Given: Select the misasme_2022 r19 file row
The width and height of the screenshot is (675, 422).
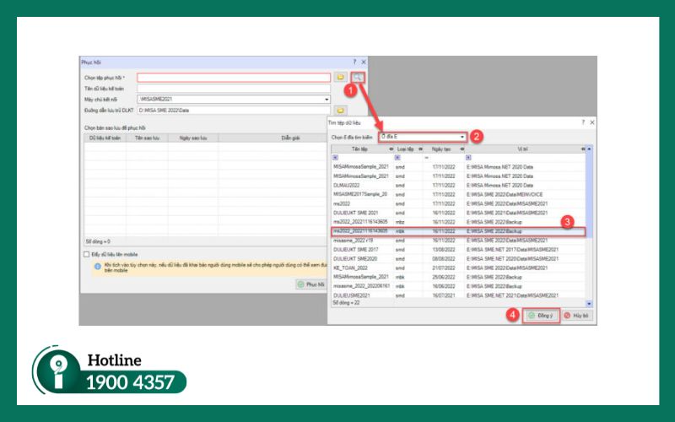Looking at the screenshot, I should [x=458, y=241].
